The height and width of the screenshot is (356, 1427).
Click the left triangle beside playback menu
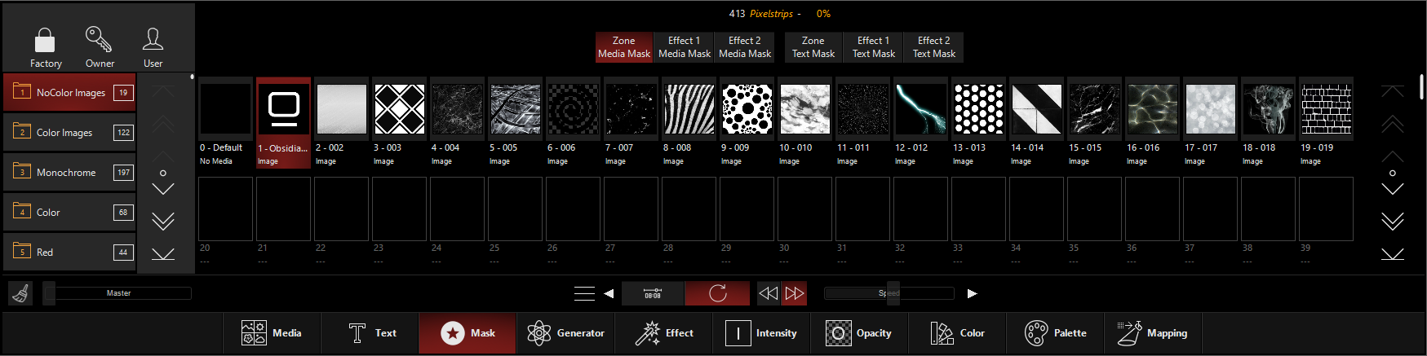coord(609,293)
